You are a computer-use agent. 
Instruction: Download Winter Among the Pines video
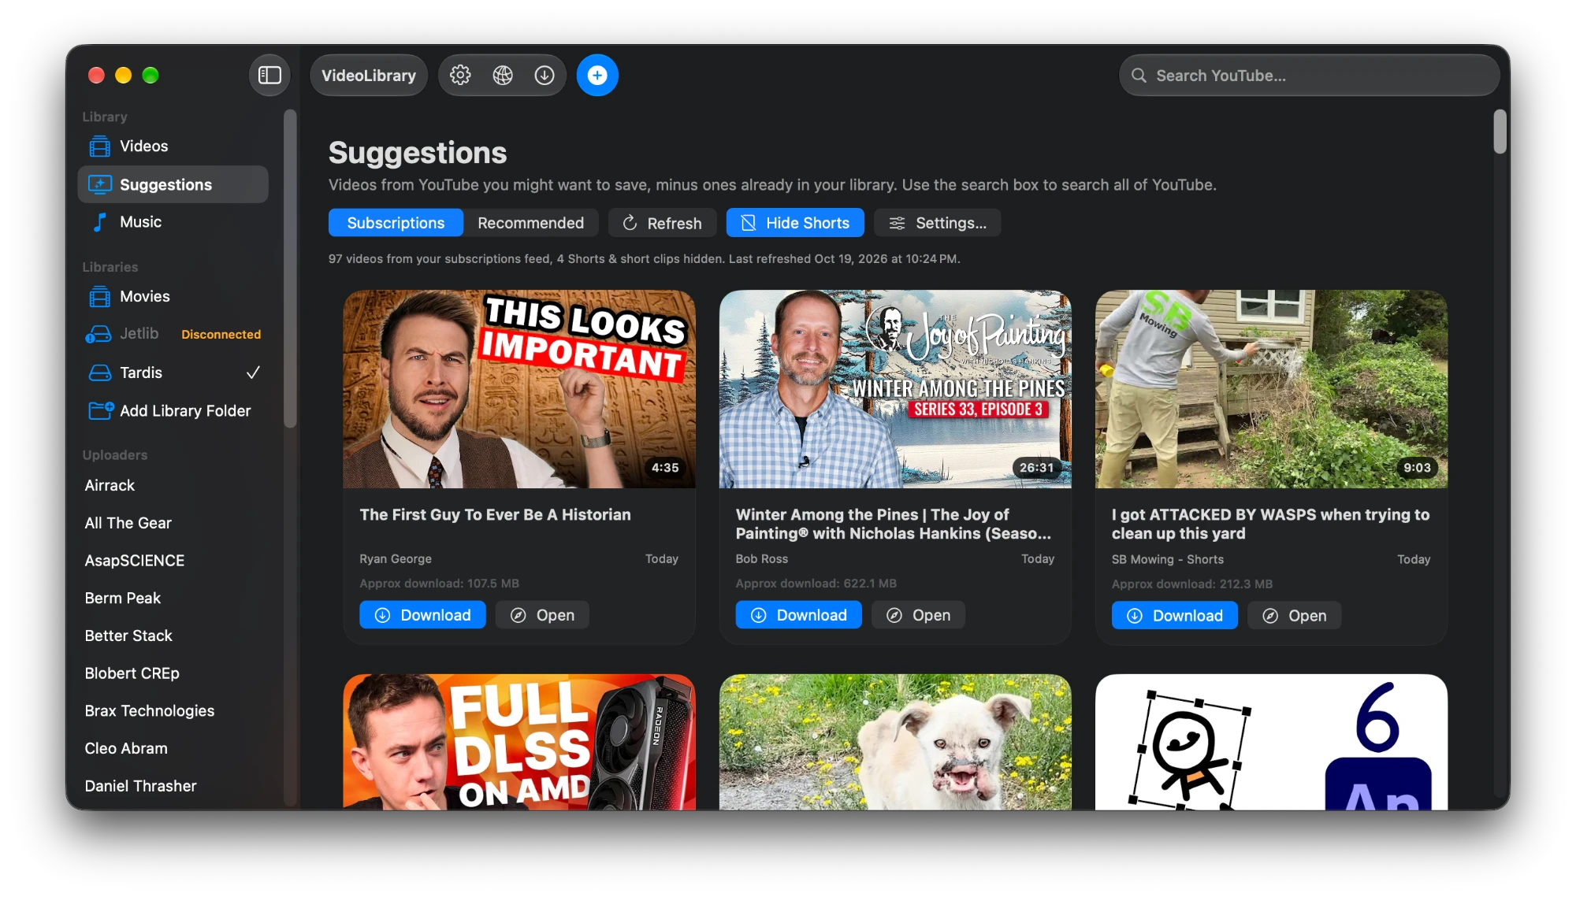click(x=798, y=615)
